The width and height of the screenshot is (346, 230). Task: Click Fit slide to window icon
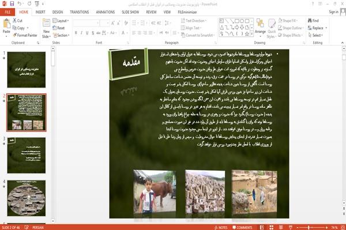coord(343,227)
